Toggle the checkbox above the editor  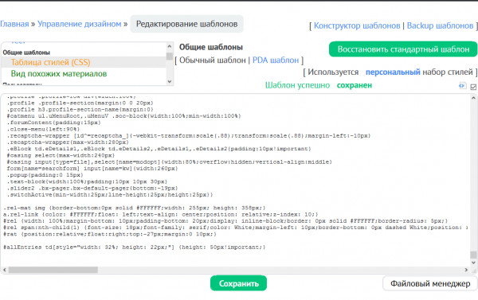(473, 87)
